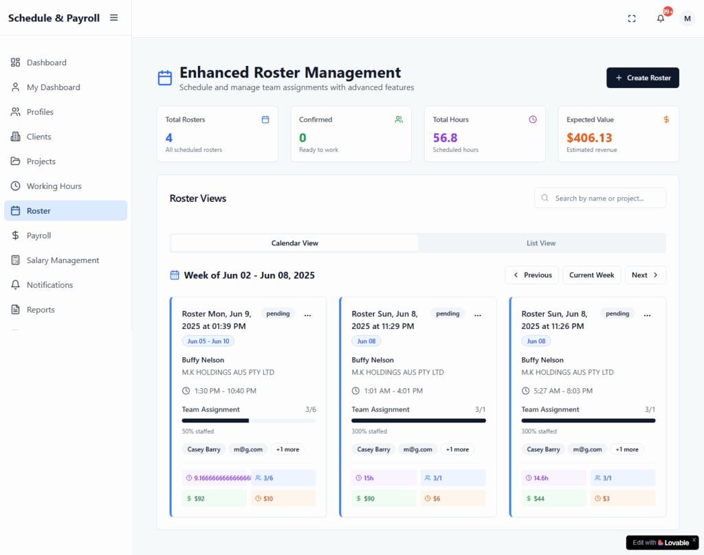The width and height of the screenshot is (704, 555).
Task: Click the Enhanced Roster Management calendar icon
Action: [165, 78]
